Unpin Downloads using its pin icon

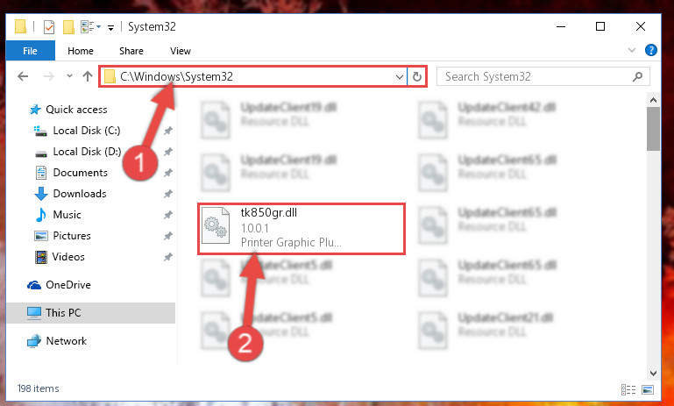point(168,194)
